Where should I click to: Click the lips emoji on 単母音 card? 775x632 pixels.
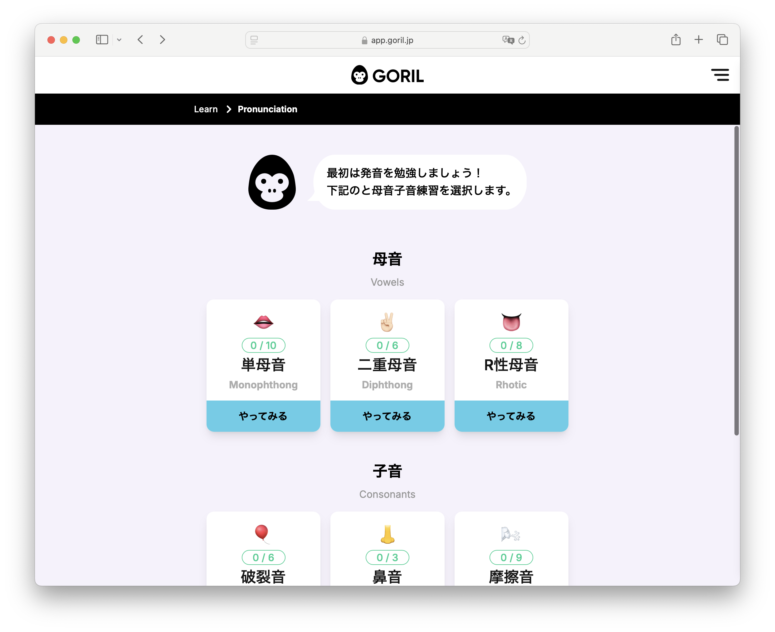point(263,322)
